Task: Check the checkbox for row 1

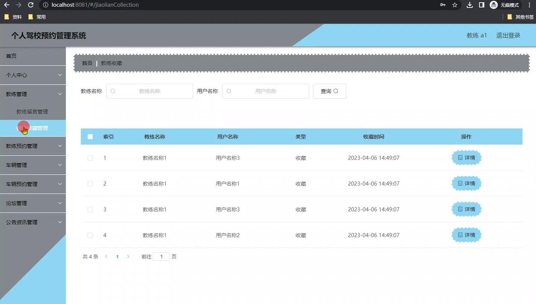Action: (x=90, y=158)
